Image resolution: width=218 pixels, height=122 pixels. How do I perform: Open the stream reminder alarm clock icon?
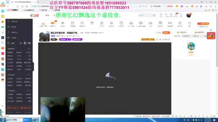click(73, 23)
